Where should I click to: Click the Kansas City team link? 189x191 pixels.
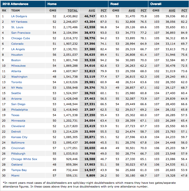[19, 137]
